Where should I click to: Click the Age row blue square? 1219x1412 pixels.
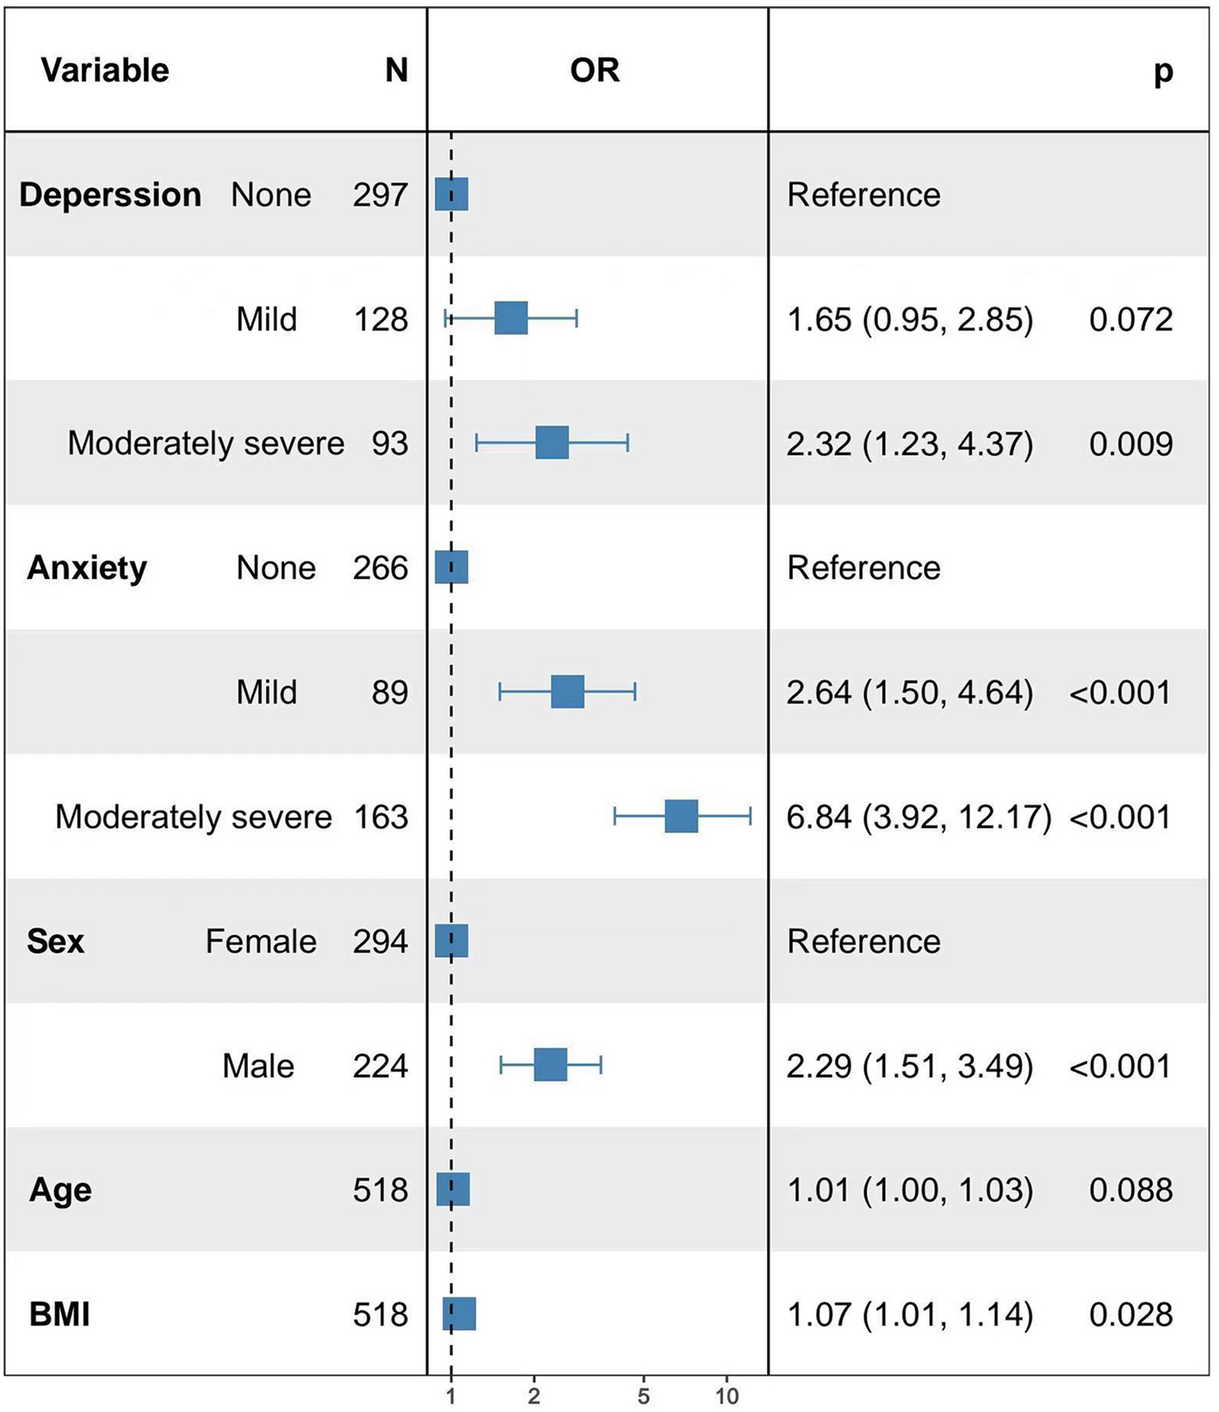pos(453,1189)
